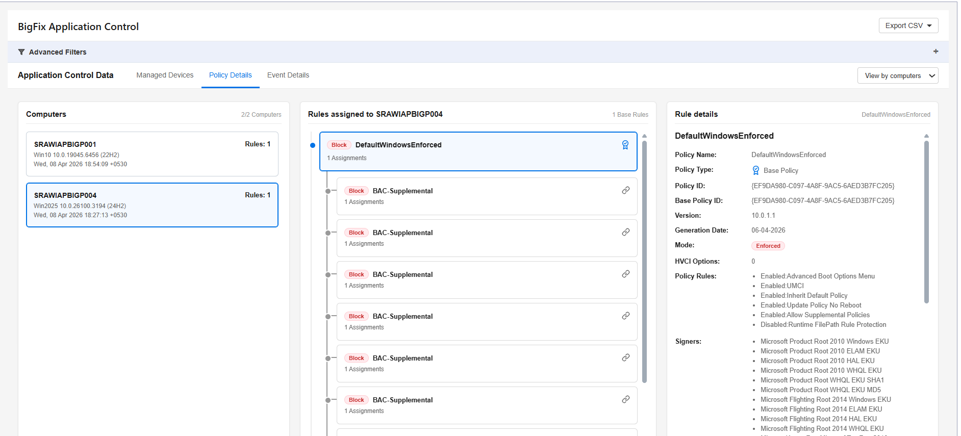This screenshot has width=961, height=436.
Task: Click the version value 10.0.1.1
Action: point(763,216)
